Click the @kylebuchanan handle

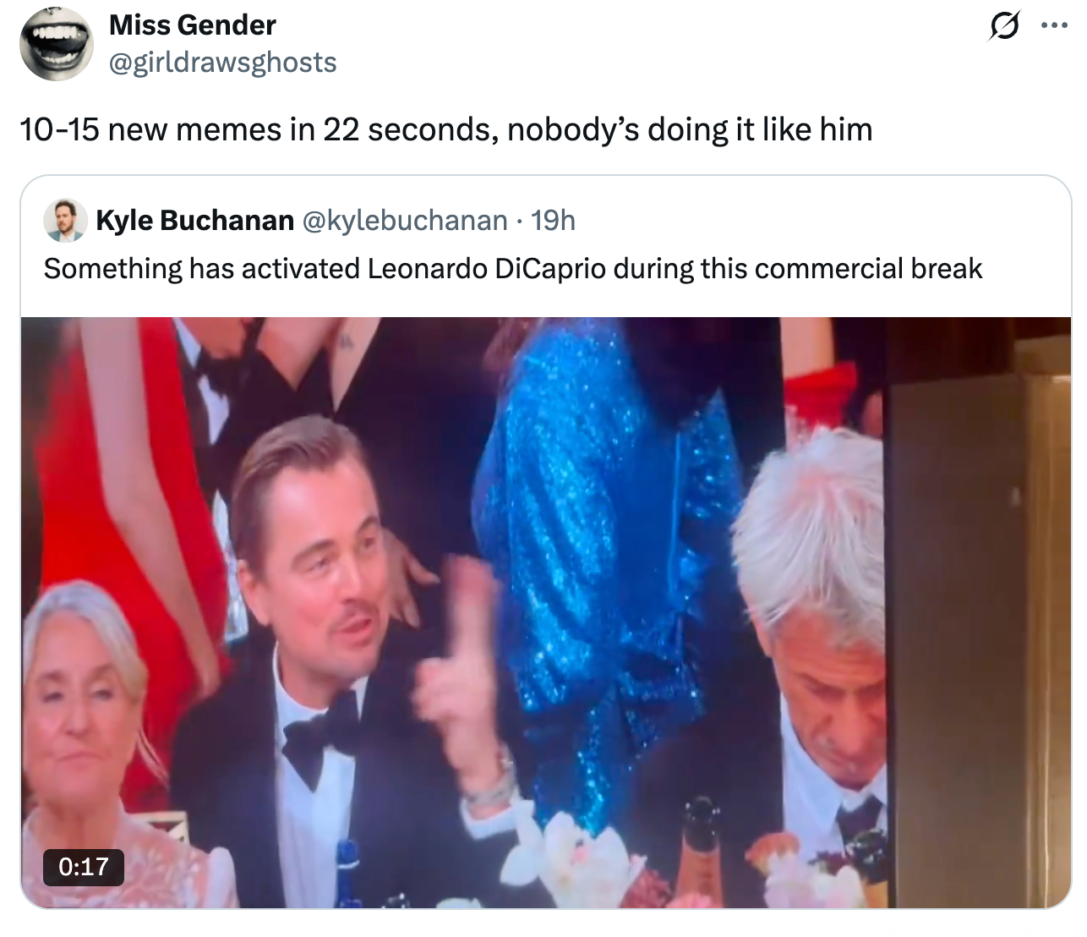[x=404, y=221]
